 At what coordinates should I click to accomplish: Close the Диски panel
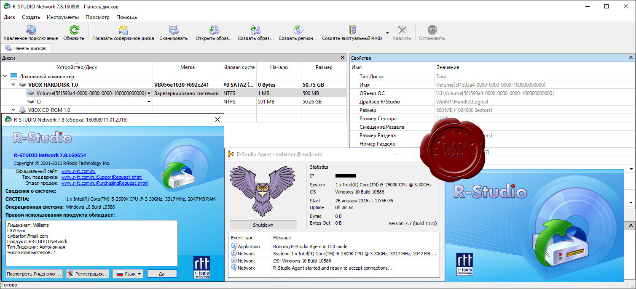[343, 58]
